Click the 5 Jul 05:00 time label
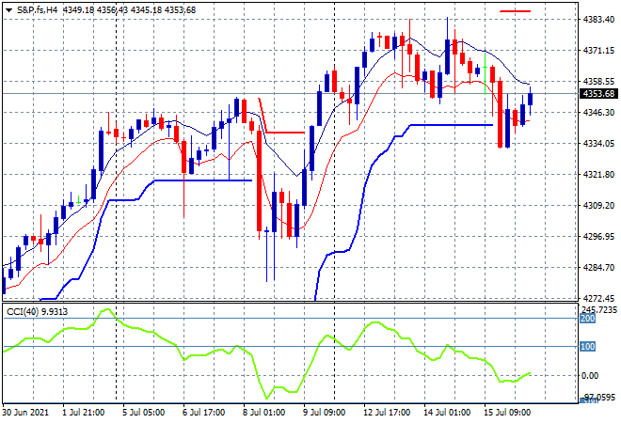Image resolution: width=621 pixels, height=423 pixels. pos(143,413)
